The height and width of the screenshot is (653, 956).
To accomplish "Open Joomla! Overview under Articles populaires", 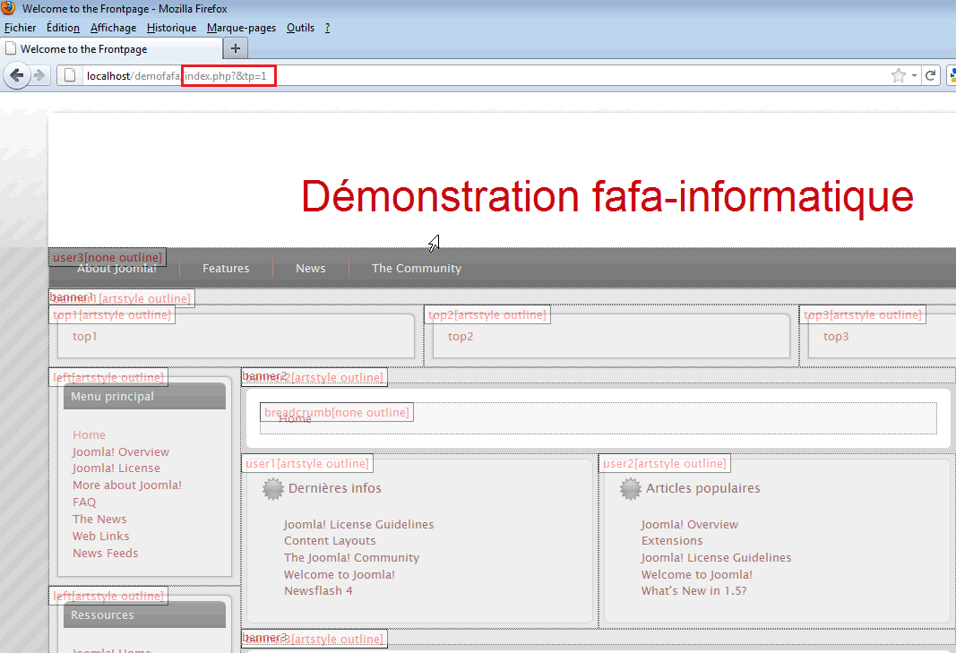I will point(690,524).
